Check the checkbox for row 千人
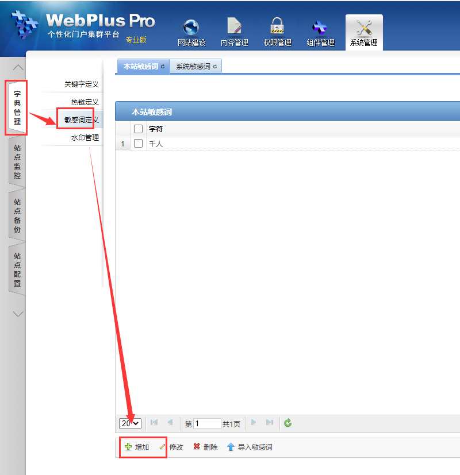The image size is (460, 475). coord(138,144)
